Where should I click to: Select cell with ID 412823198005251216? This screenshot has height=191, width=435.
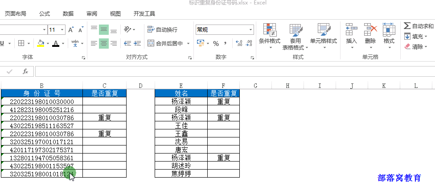41,110
